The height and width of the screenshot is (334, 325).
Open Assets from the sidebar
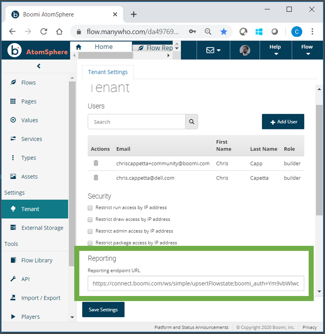(x=29, y=176)
